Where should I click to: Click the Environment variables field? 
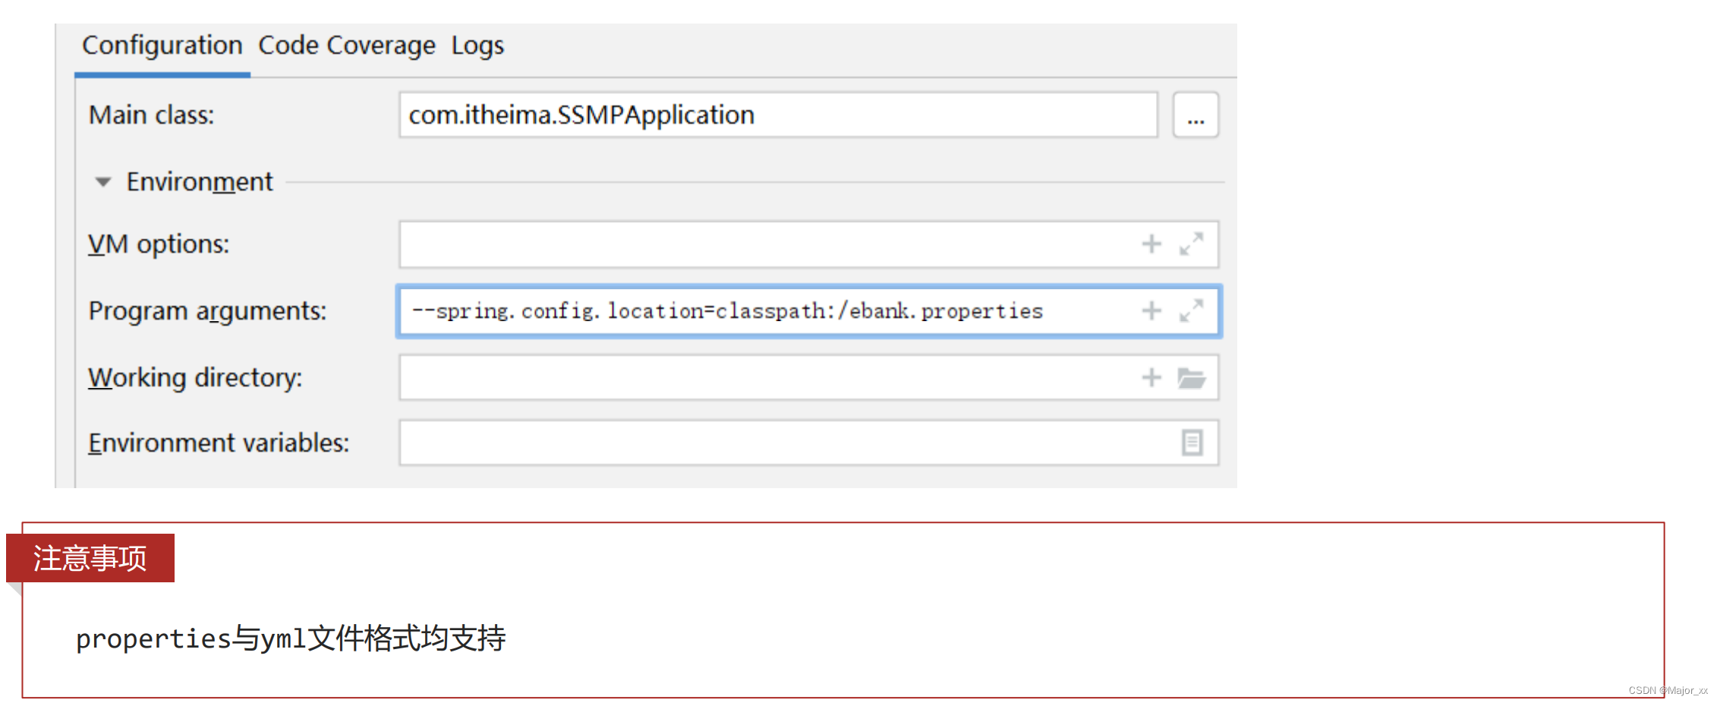[808, 443]
